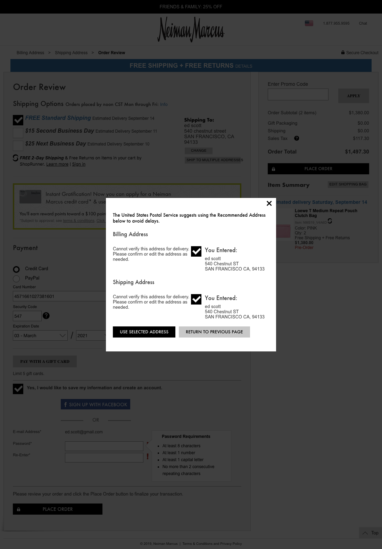Click the pink clutch bag thumbnail
382x549 pixels.
point(283,231)
